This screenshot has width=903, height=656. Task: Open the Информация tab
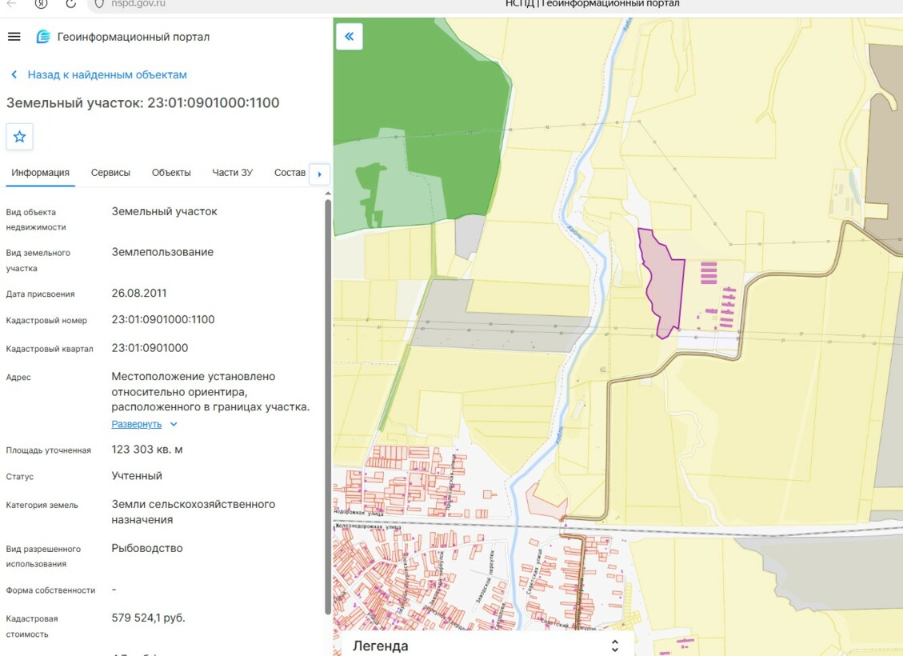[40, 173]
